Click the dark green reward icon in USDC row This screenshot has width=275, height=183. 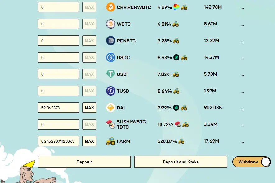(176, 57)
